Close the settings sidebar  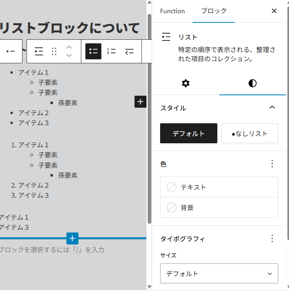(274, 11)
